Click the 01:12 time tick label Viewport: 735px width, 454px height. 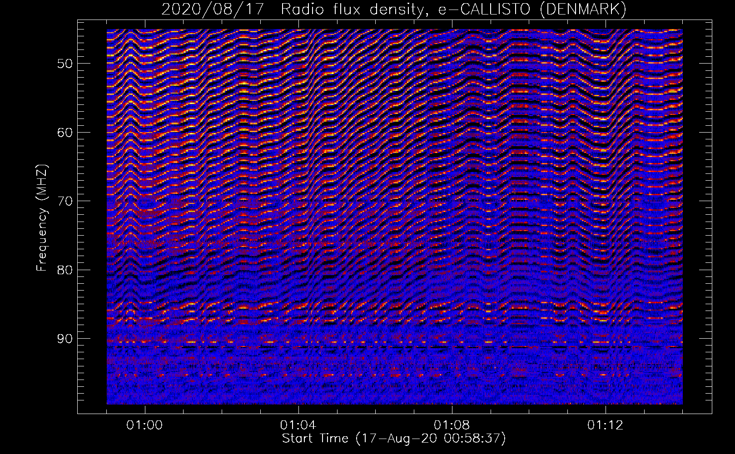[605, 425]
